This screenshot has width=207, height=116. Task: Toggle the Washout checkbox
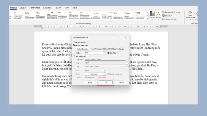coord(109,53)
